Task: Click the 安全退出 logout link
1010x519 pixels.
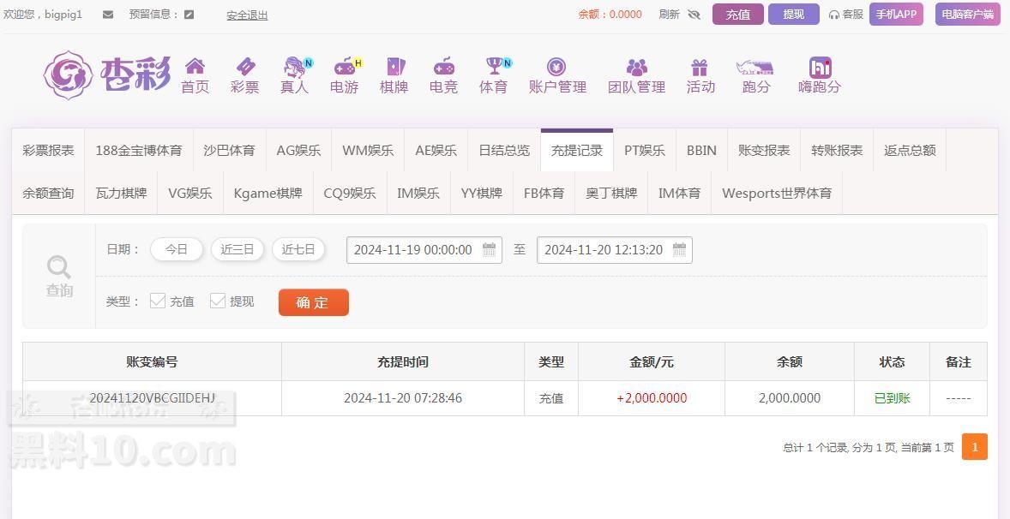Action: pyautogui.click(x=247, y=15)
